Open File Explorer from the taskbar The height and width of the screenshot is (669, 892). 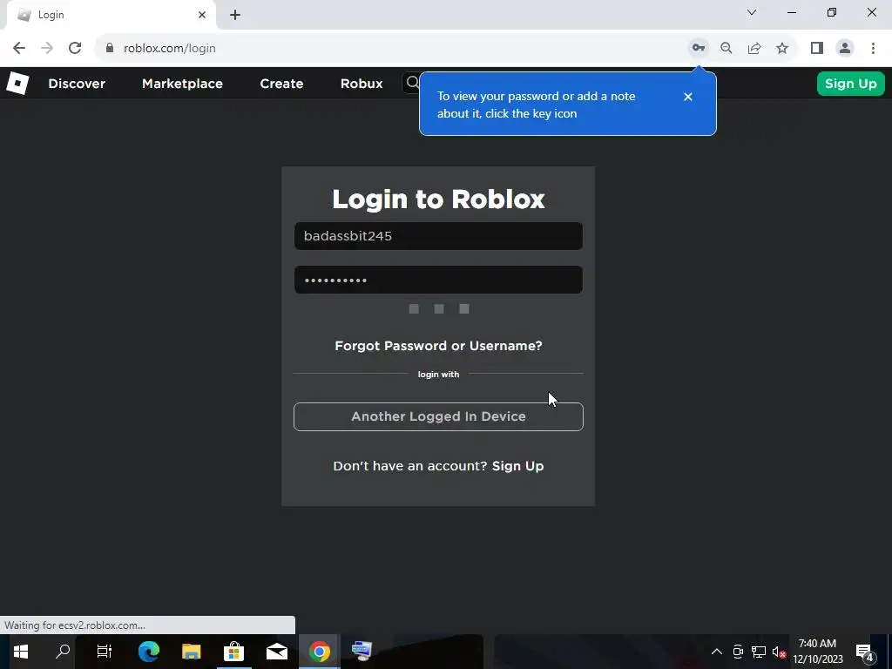(x=191, y=652)
